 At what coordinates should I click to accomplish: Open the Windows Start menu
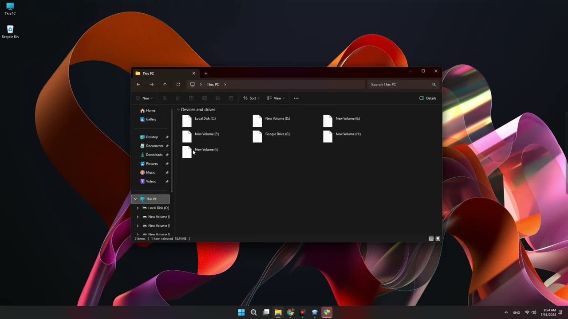[241, 312]
